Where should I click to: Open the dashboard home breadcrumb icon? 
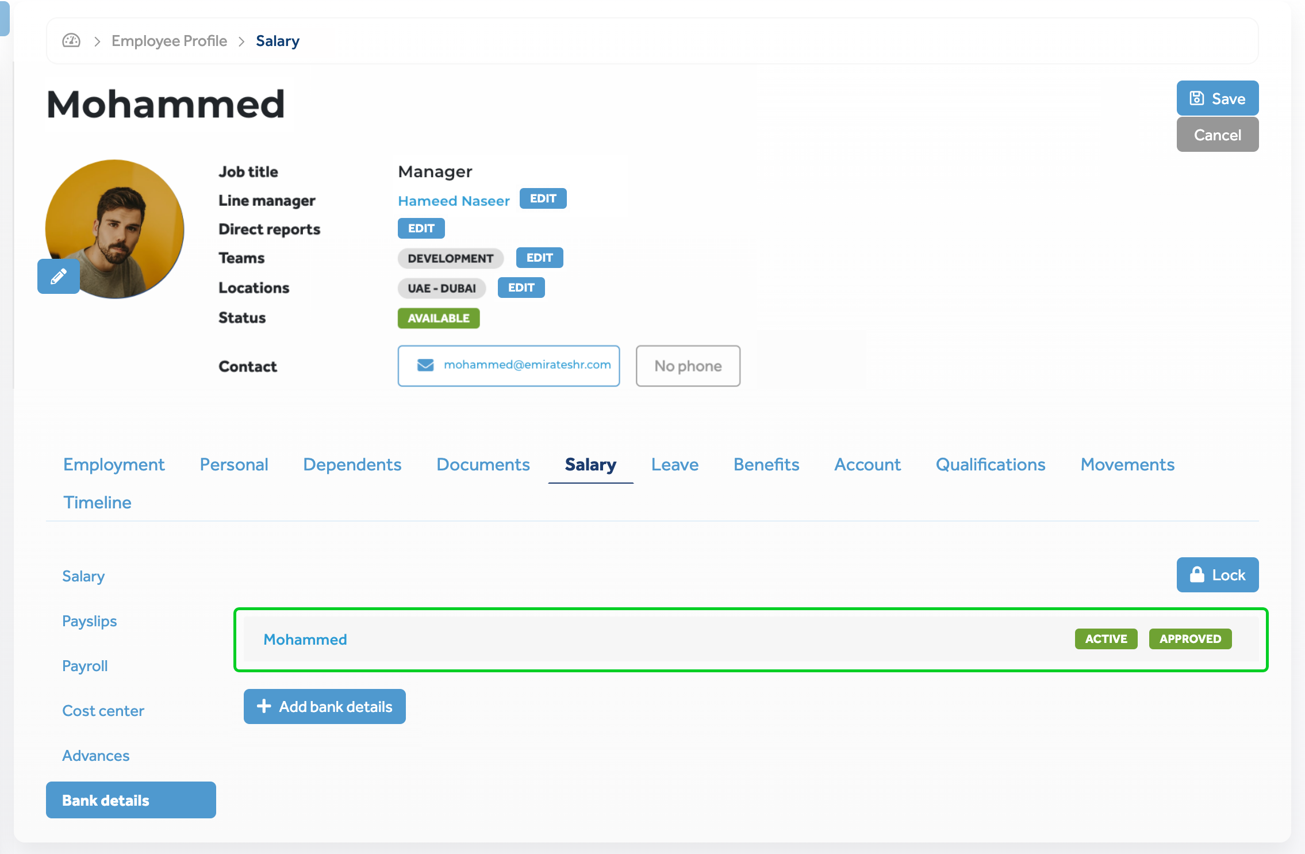pyautogui.click(x=71, y=41)
